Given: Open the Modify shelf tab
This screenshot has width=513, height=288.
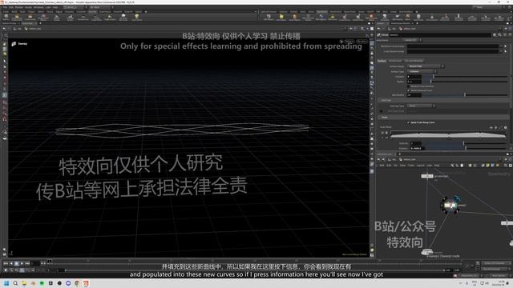Looking at the screenshot, I should [14, 12].
